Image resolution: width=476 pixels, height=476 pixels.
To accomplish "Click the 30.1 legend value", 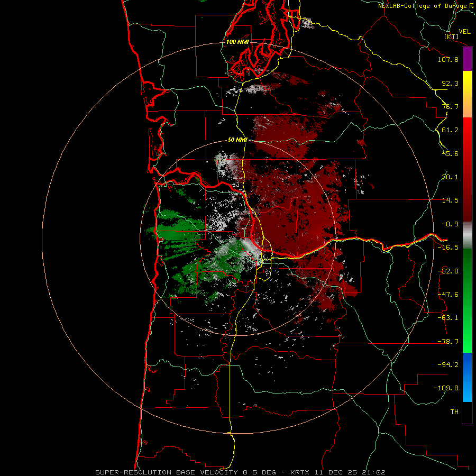I will point(450,177).
